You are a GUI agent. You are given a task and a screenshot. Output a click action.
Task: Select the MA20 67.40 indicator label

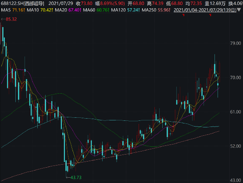click(x=68, y=10)
